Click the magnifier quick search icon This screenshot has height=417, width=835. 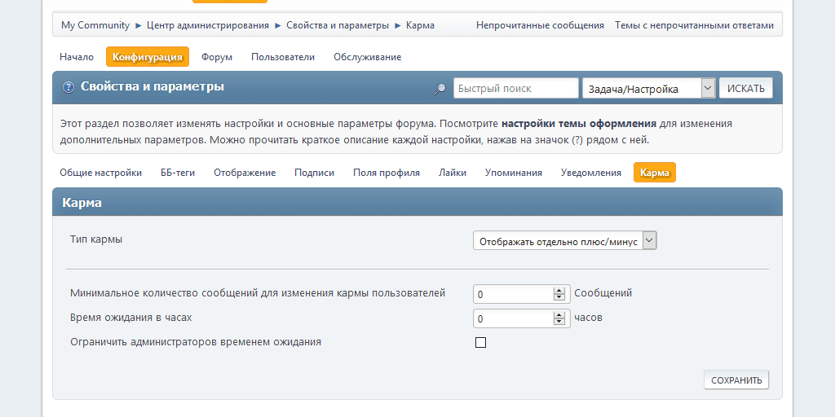440,89
